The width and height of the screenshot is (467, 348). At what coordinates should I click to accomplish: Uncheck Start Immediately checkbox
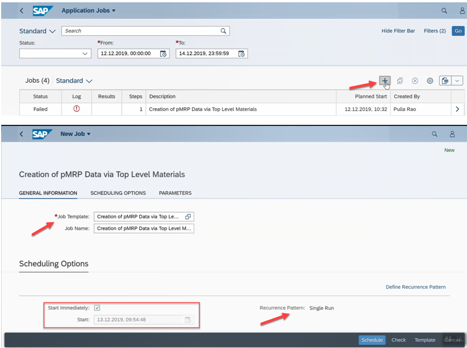(x=97, y=308)
